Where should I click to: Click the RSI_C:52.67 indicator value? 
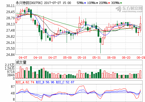pyautogui.click(x=65, y=82)
